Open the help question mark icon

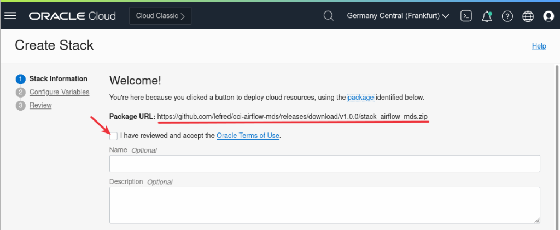(x=507, y=16)
